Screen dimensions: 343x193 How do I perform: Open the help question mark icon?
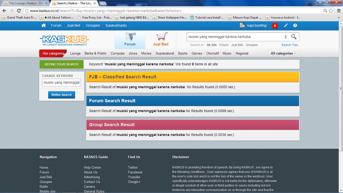click(x=295, y=25)
